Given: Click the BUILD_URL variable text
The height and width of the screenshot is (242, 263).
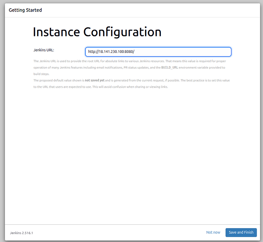Looking at the screenshot, I should pyautogui.click(x=169, y=67).
